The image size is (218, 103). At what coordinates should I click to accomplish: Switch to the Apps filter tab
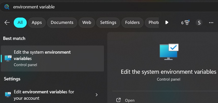tap(37, 22)
